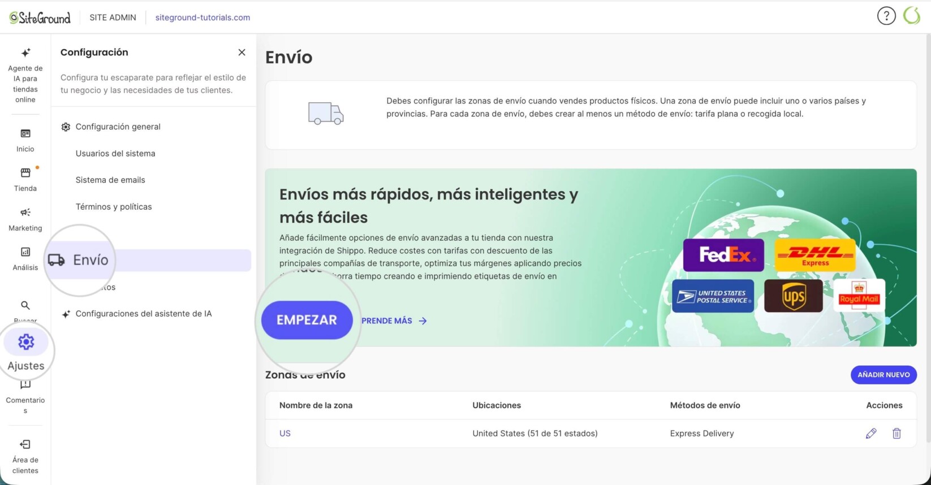Image resolution: width=931 pixels, height=485 pixels.
Task: Open the Marketing section
Action: (x=25, y=219)
